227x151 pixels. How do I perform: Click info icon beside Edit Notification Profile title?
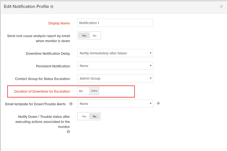tap(52, 7)
